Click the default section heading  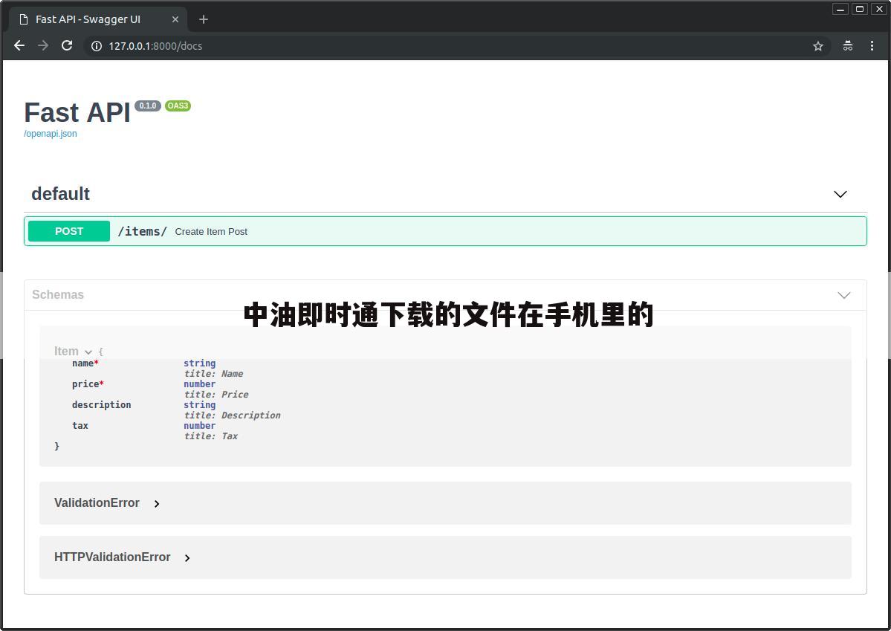click(60, 194)
